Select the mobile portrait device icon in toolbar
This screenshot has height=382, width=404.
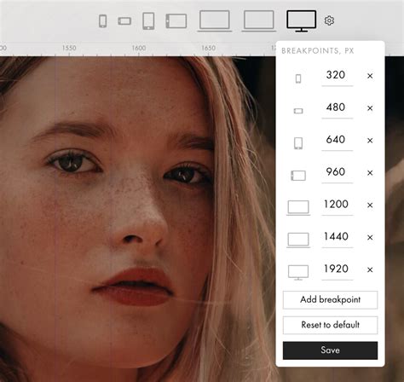pyautogui.click(x=103, y=21)
